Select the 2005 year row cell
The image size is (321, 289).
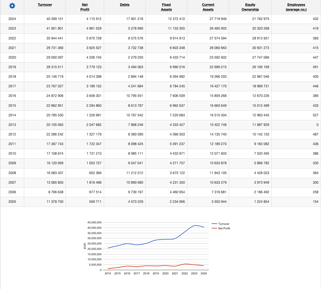click(12, 201)
